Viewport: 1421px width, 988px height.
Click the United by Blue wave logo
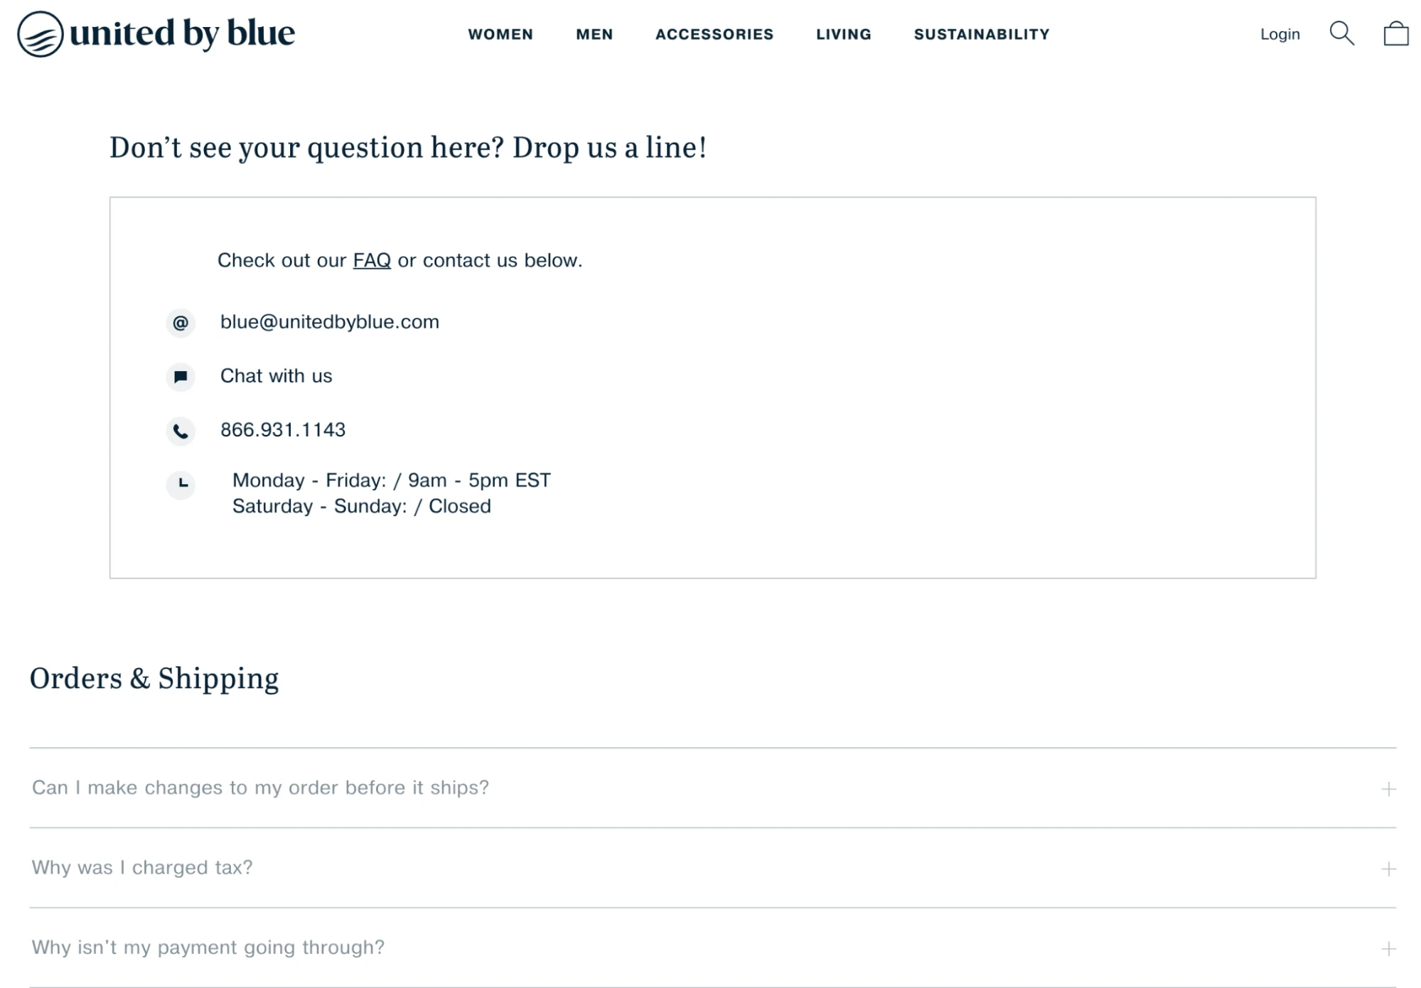(x=41, y=34)
